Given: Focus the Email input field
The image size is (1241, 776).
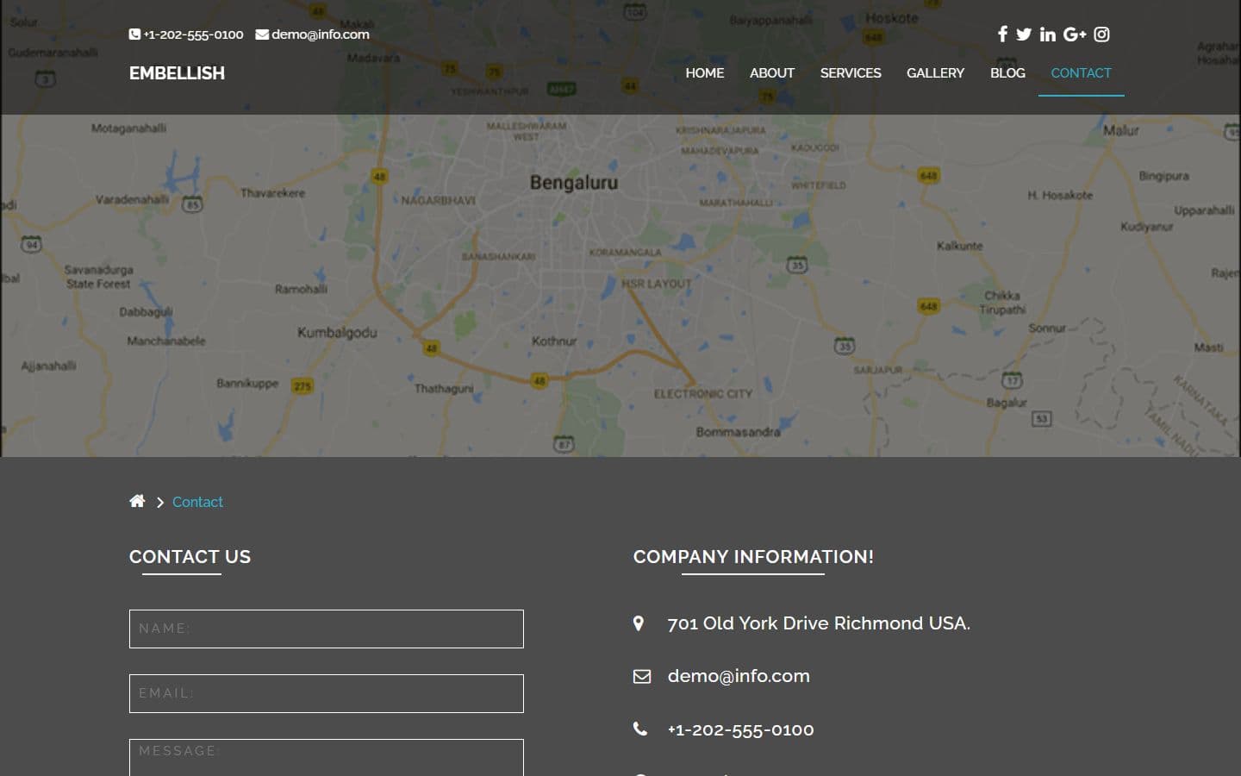Looking at the screenshot, I should (327, 693).
